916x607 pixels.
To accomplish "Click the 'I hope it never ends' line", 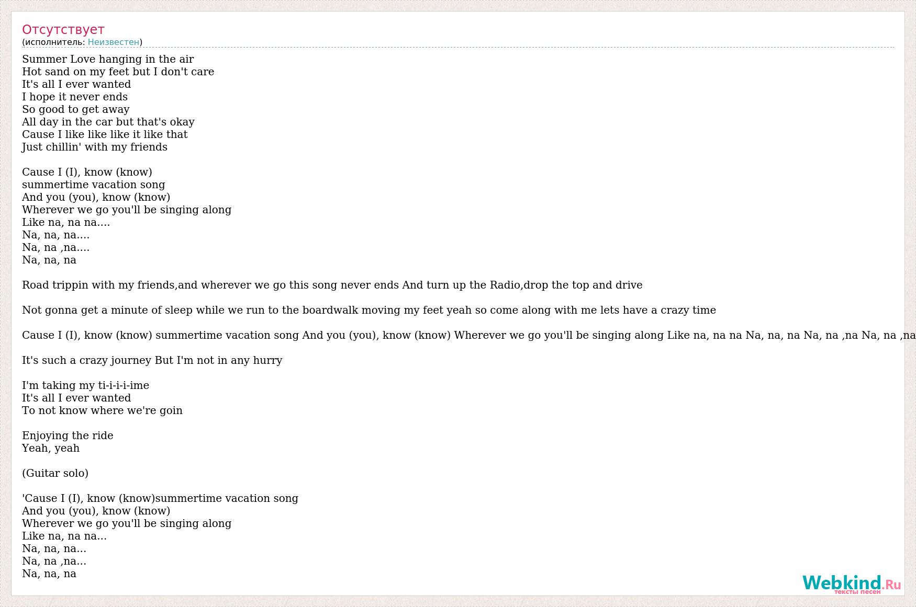I will tap(75, 97).
